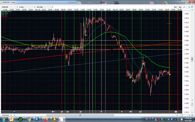Click the vertical price scale slider handle

click(x=192, y=59)
